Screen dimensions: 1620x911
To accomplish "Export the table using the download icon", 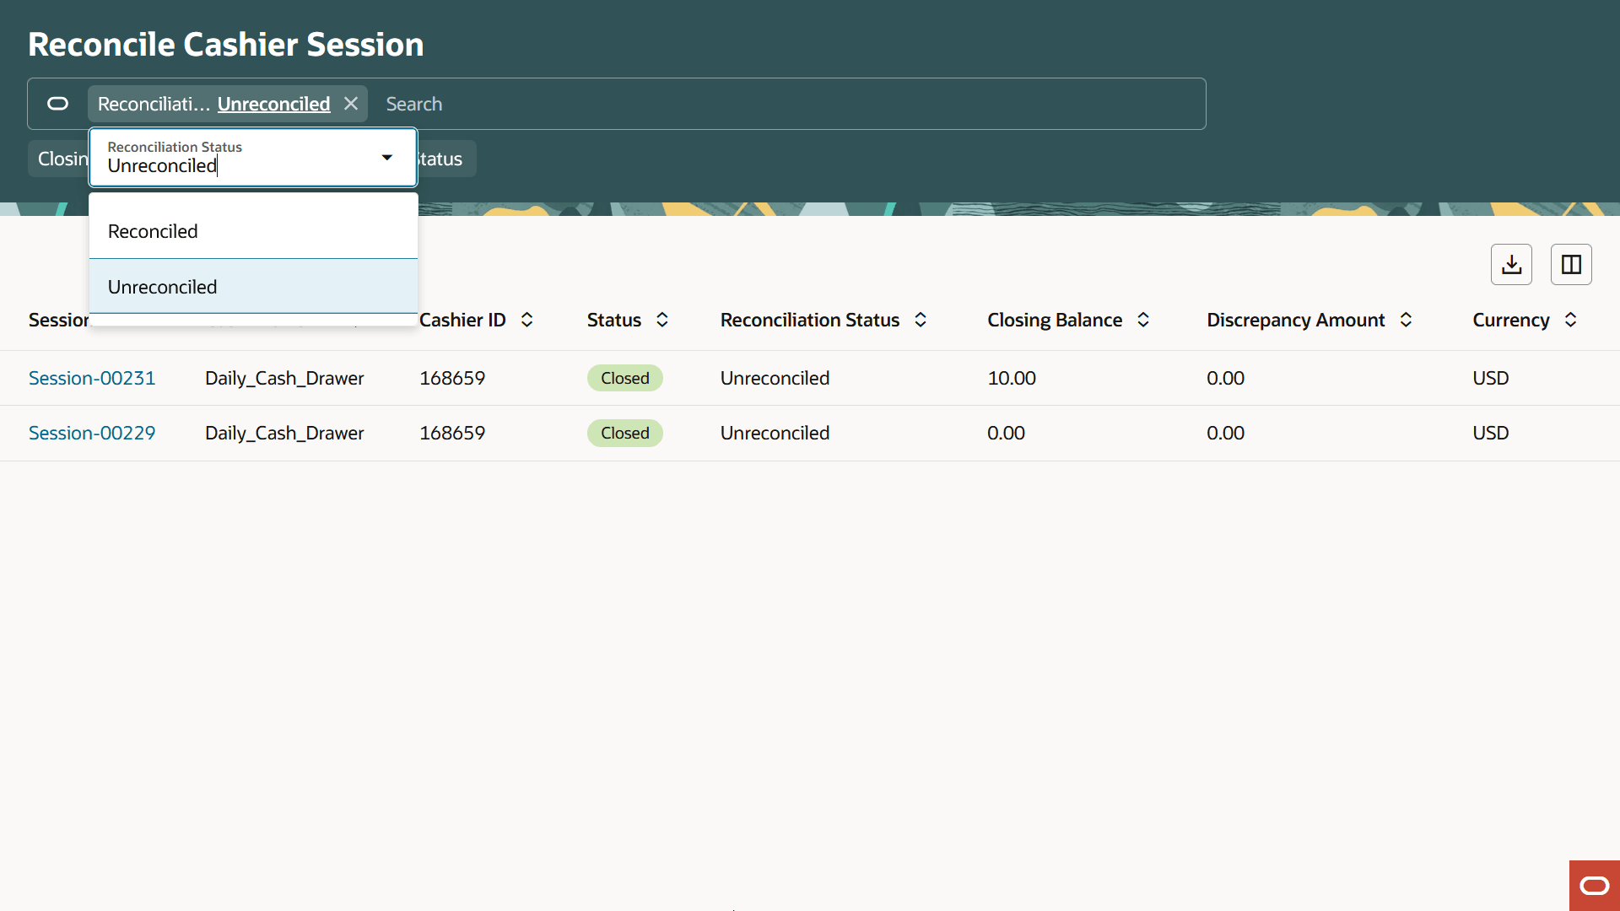I will (x=1510, y=264).
